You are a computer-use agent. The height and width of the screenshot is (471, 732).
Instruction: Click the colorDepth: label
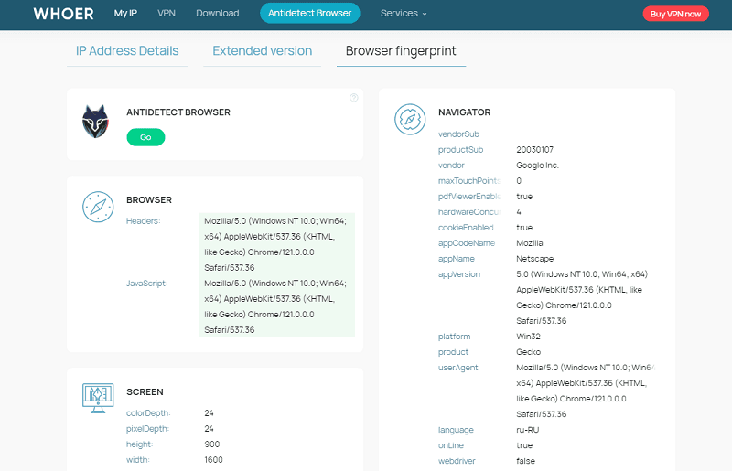click(x=148, y=413)
